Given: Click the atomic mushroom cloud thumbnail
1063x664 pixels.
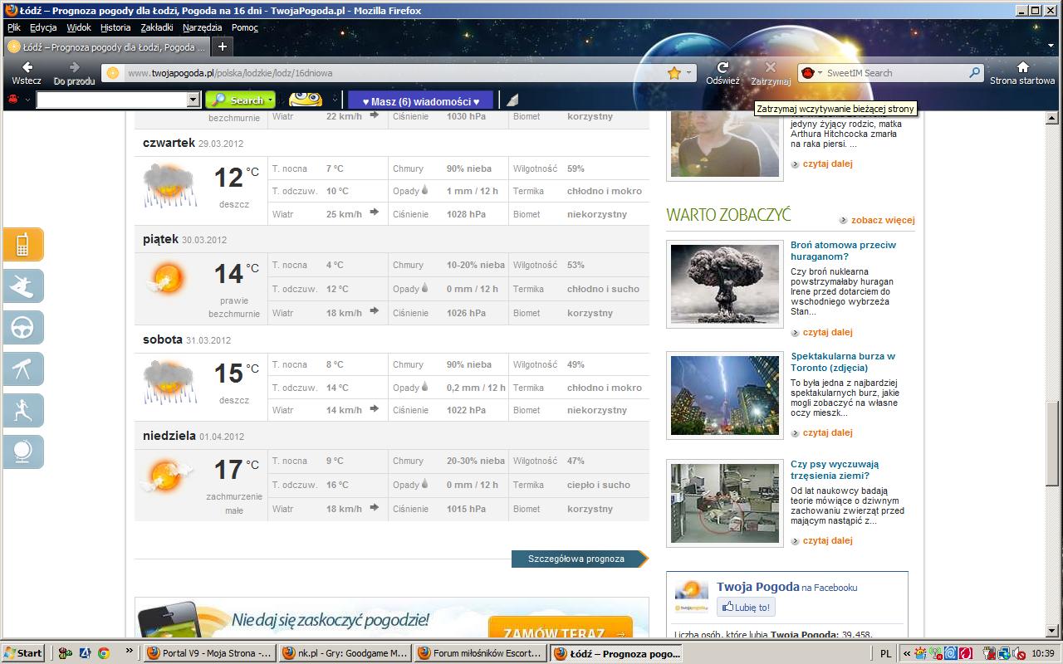Looking at the screenshot, I should point(725,284).
